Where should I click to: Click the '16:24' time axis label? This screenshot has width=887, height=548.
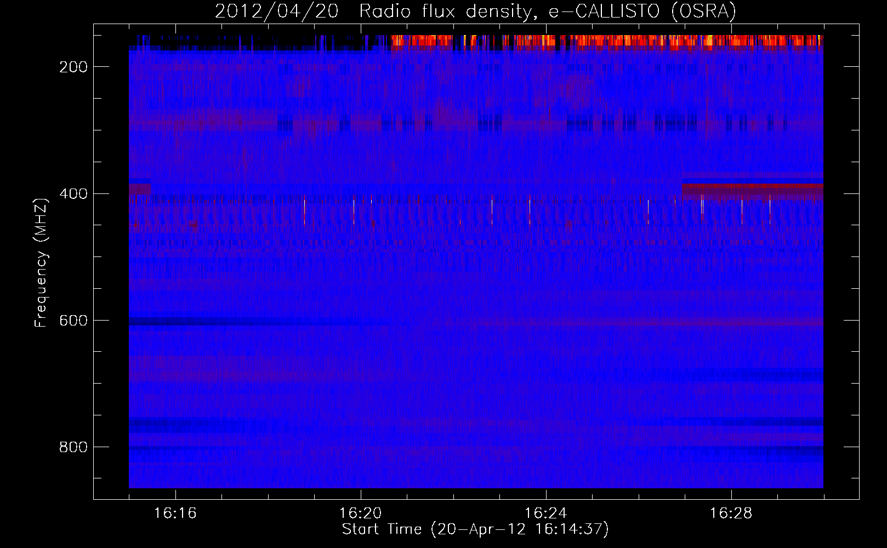tap(545, 513)
